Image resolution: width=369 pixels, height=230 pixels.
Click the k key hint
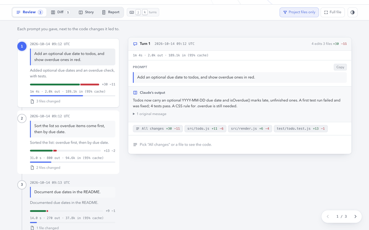(x=145, y=12)
